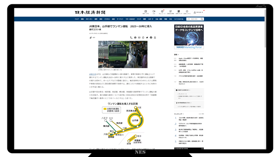Click the search magnifier icon
Screen dimensions: 280x157
point(202,19)
